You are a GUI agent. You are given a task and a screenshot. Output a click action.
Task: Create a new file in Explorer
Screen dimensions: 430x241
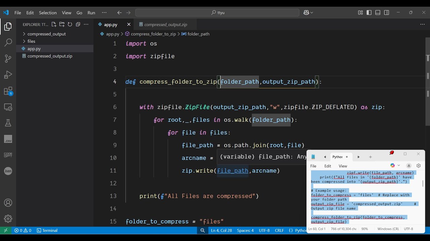point(54,24)
